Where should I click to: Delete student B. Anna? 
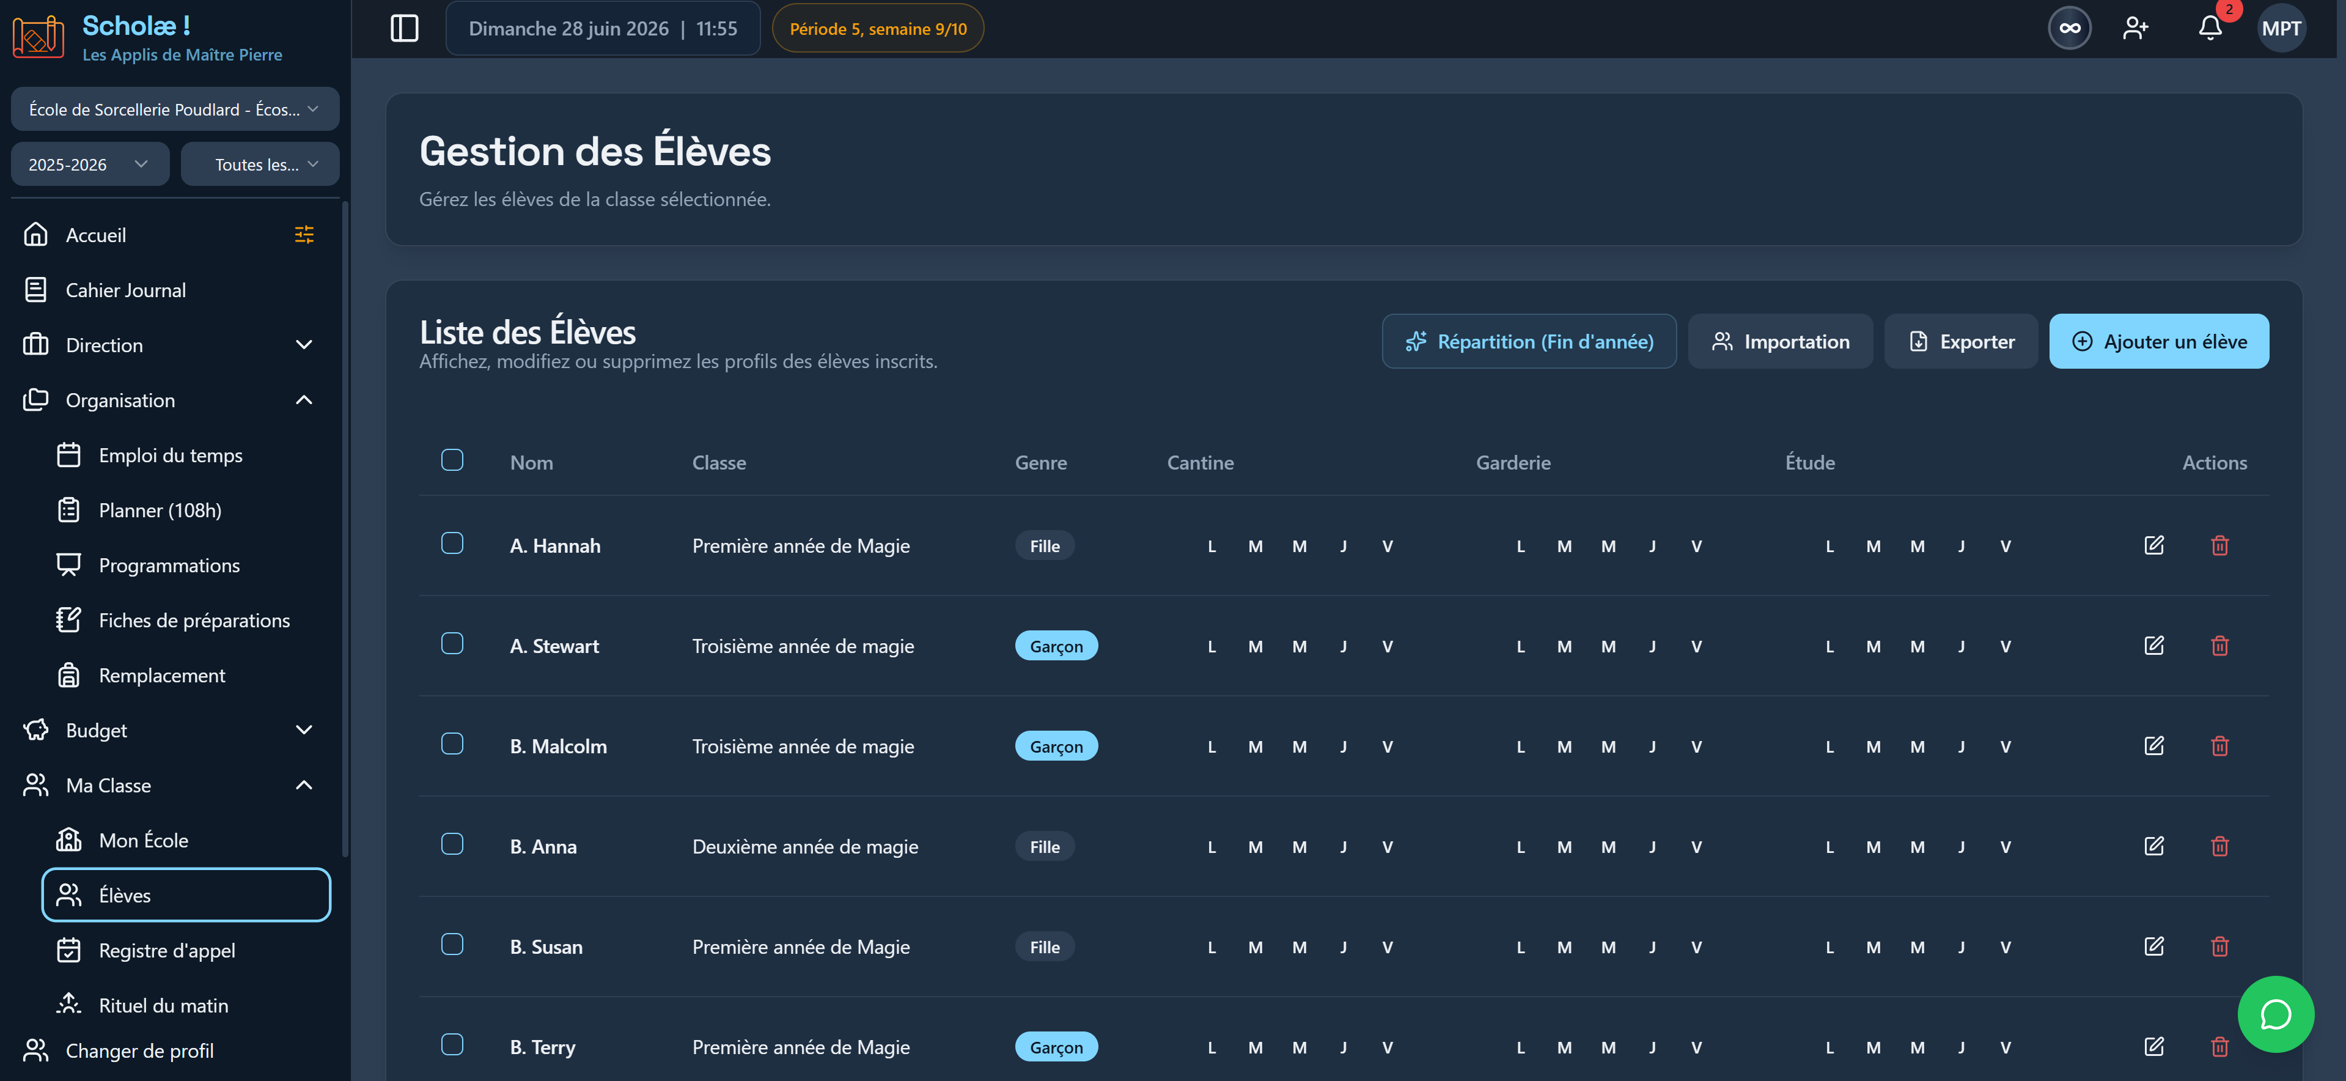(2219, 845)
